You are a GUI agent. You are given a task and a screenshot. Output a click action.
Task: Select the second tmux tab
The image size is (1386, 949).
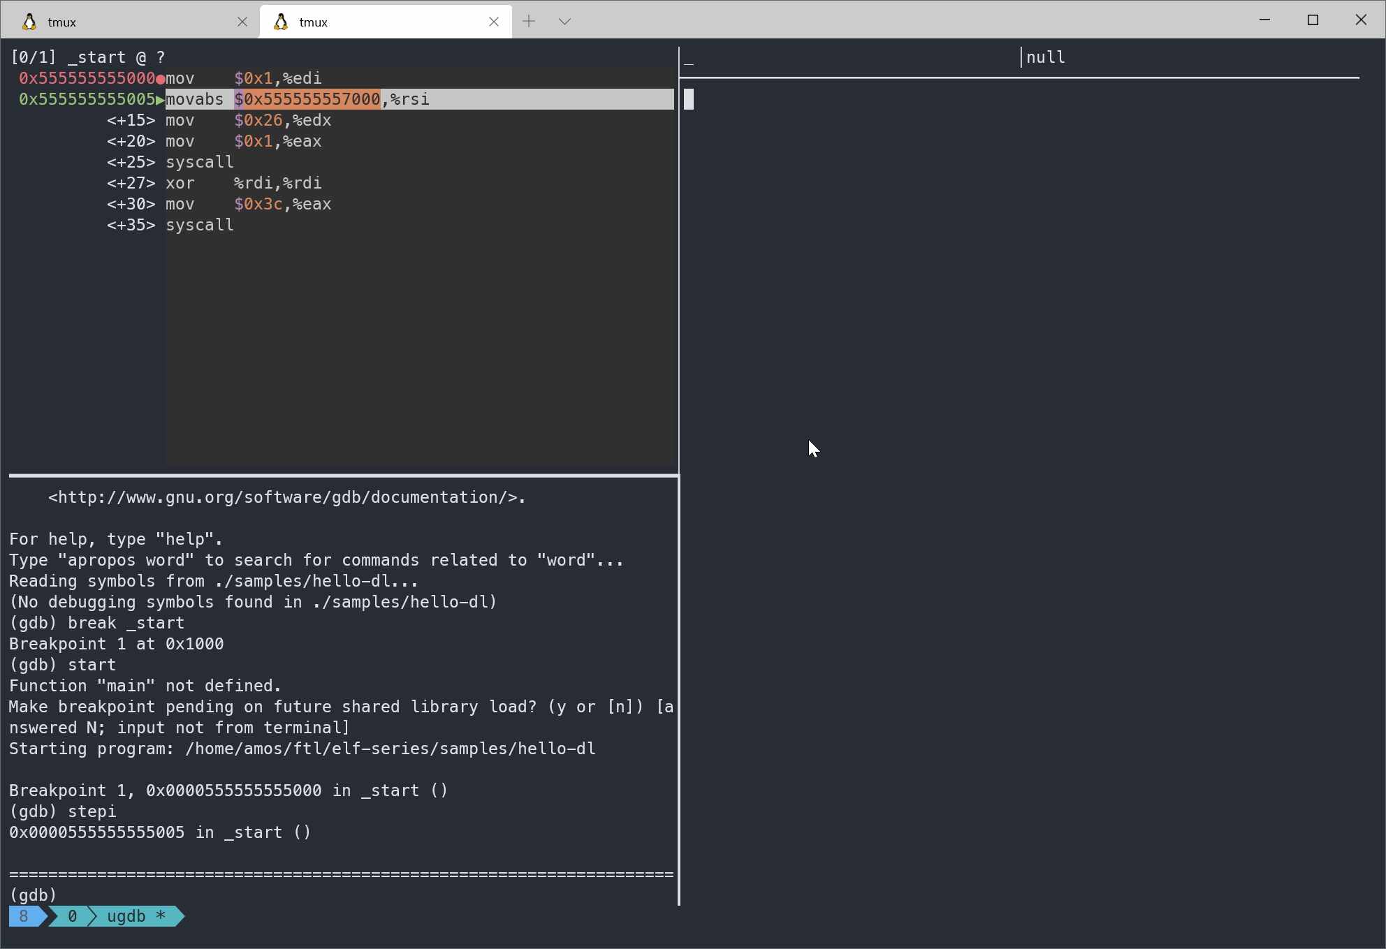click(377, 22)
